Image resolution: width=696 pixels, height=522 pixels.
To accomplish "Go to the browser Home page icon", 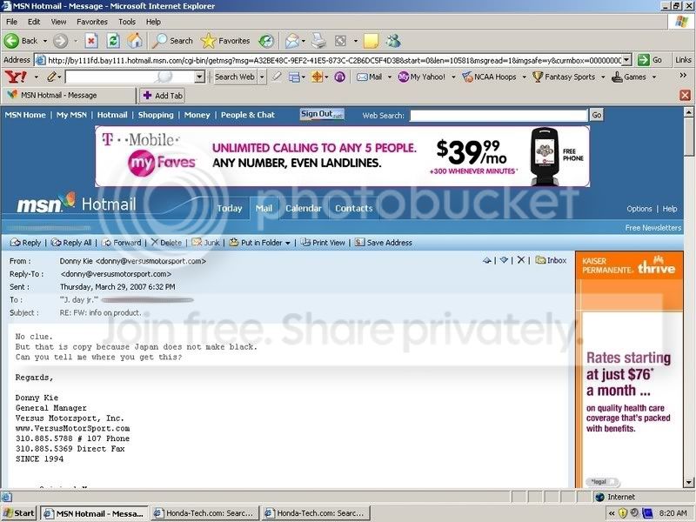I will (x=135, y=41).
